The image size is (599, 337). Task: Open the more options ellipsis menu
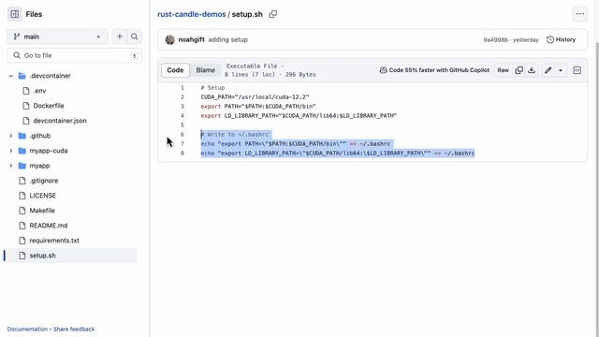click(x=580, y=14)
